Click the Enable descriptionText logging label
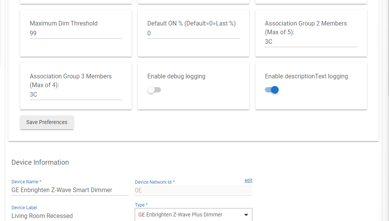 [x=306, y=76]
